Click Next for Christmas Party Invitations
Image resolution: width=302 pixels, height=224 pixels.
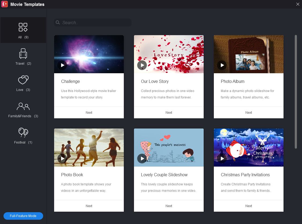pos(248,206)
